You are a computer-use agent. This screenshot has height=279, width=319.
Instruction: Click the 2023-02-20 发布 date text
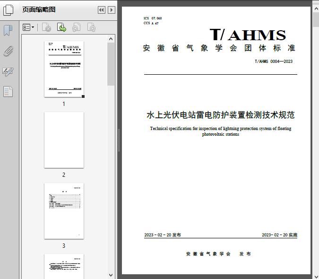pyautogui.click(x=163, y=235)
